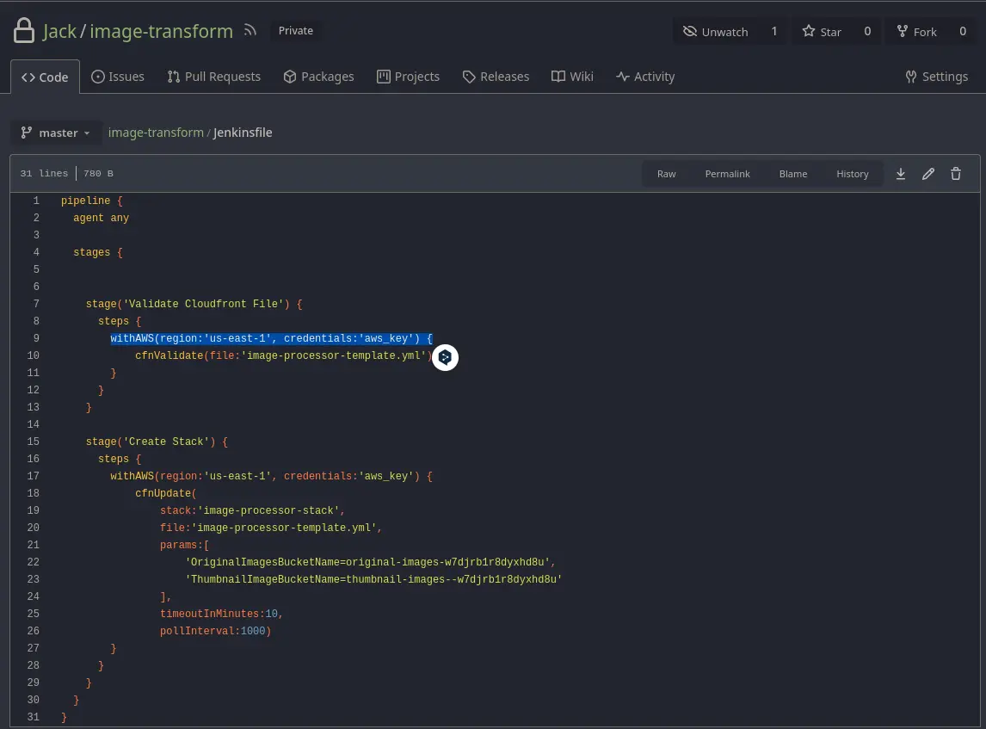Click the 'stages {' code line
The height and width of the screenshot is (729, 986).
click(x=97, y=252)
